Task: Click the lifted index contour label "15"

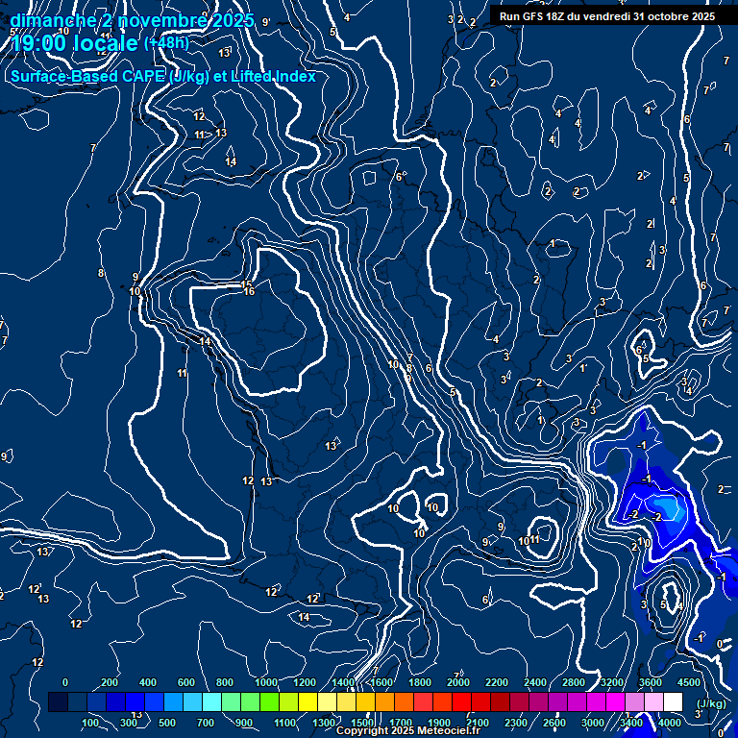Action: coord(247,284)
